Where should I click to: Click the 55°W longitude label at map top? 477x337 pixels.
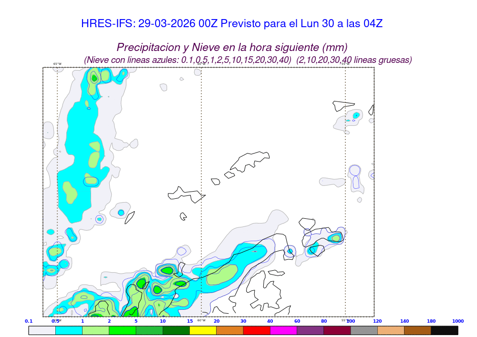[345, 64]
